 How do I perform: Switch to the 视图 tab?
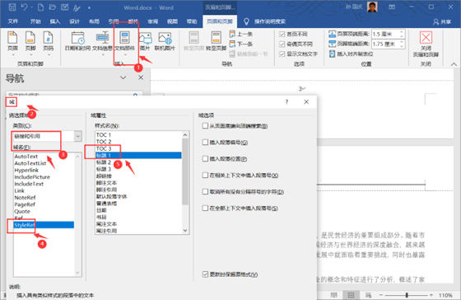[x=172, y=21]
